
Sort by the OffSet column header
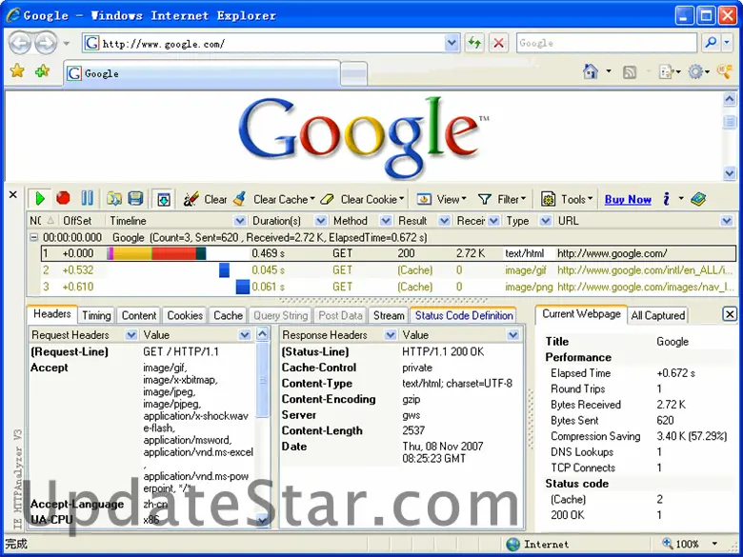(77, 221)
